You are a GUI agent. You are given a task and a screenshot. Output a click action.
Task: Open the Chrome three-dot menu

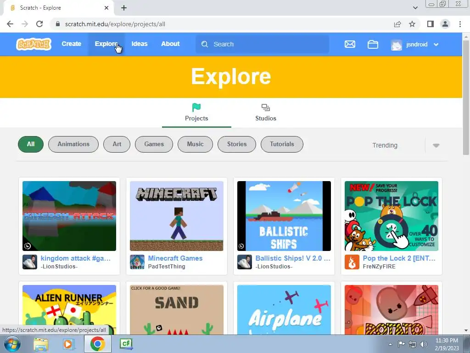(460, 24)
